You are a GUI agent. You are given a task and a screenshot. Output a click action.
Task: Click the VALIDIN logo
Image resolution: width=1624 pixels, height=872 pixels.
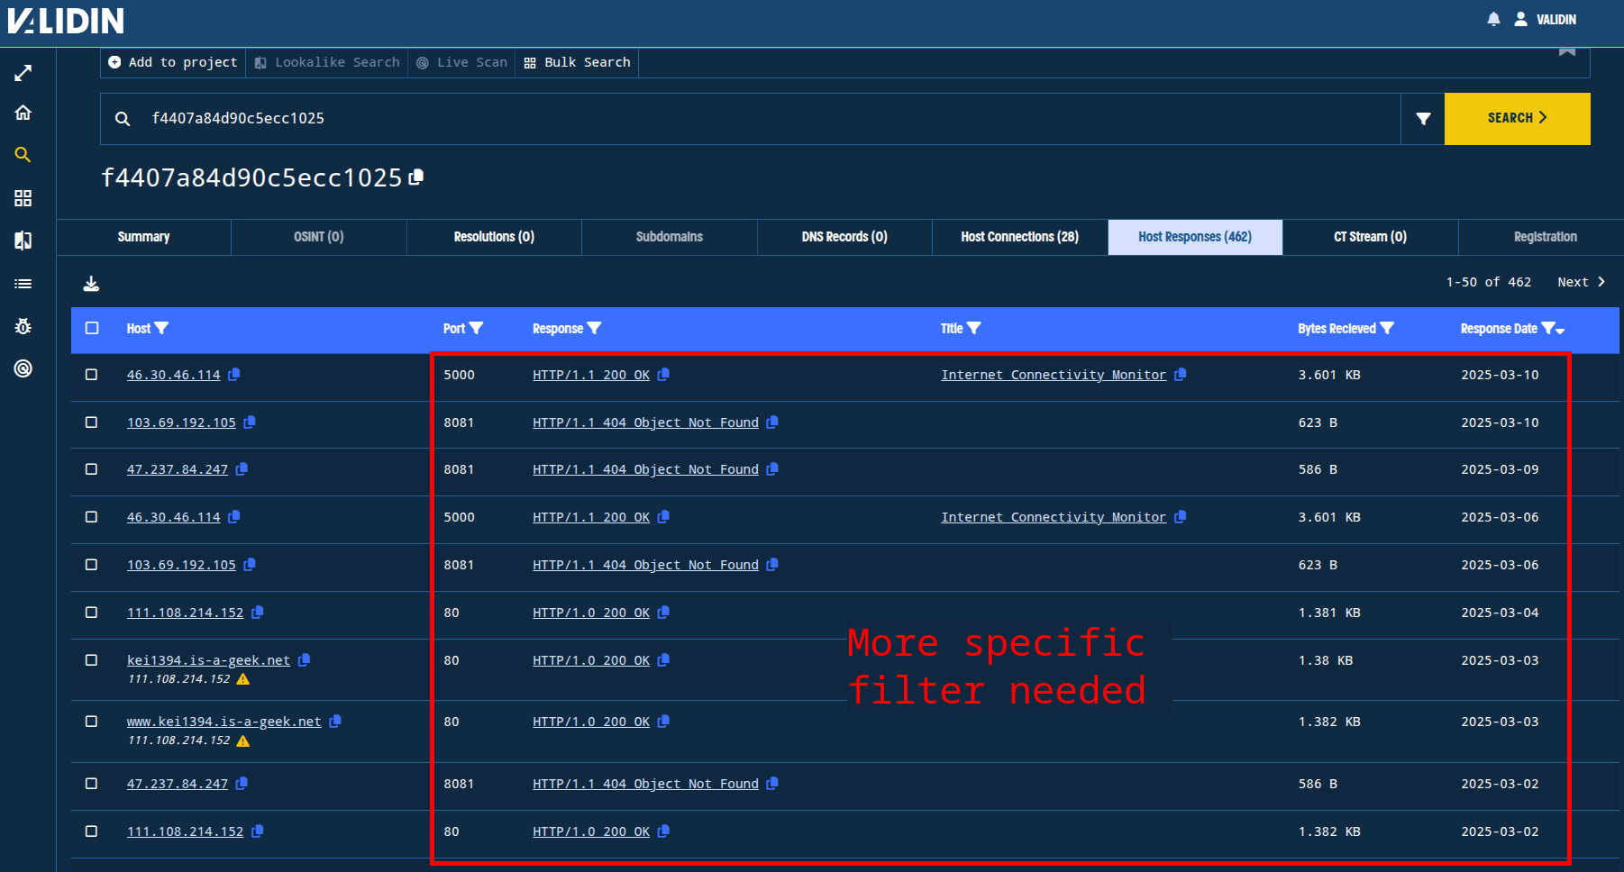click(66, 21)
